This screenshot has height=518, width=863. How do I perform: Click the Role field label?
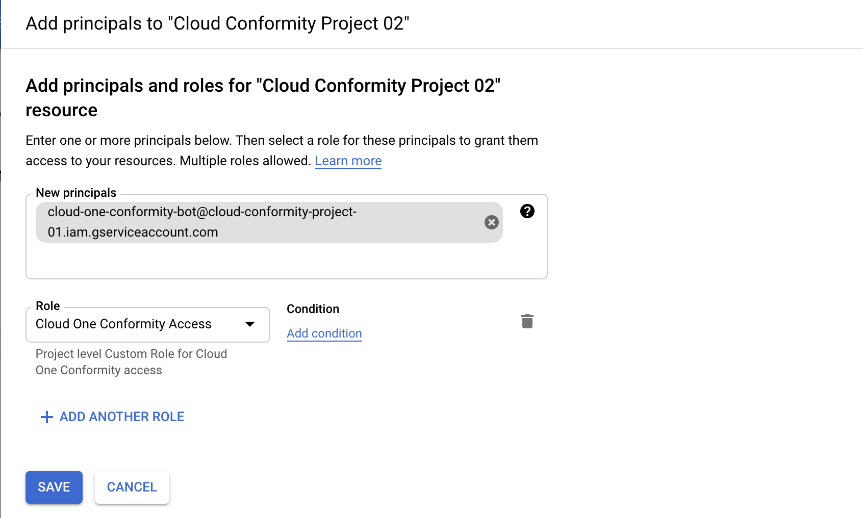click(48, 306)
